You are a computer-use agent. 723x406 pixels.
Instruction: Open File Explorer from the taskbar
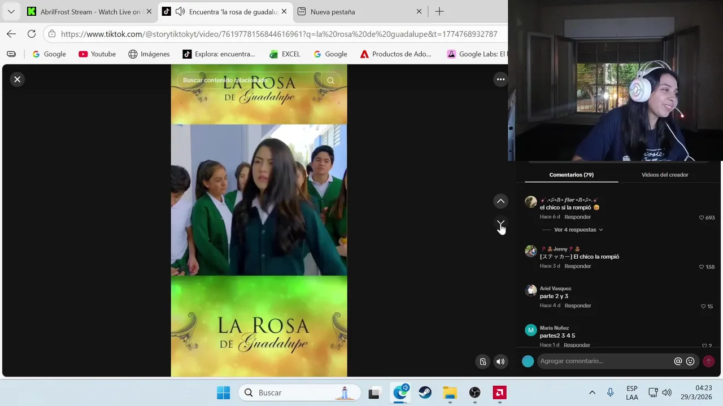pyautogui.click(x=450, y=393)
